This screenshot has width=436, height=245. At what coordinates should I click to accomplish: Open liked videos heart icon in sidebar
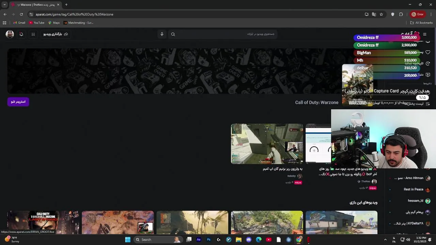[x=428, y=52]
